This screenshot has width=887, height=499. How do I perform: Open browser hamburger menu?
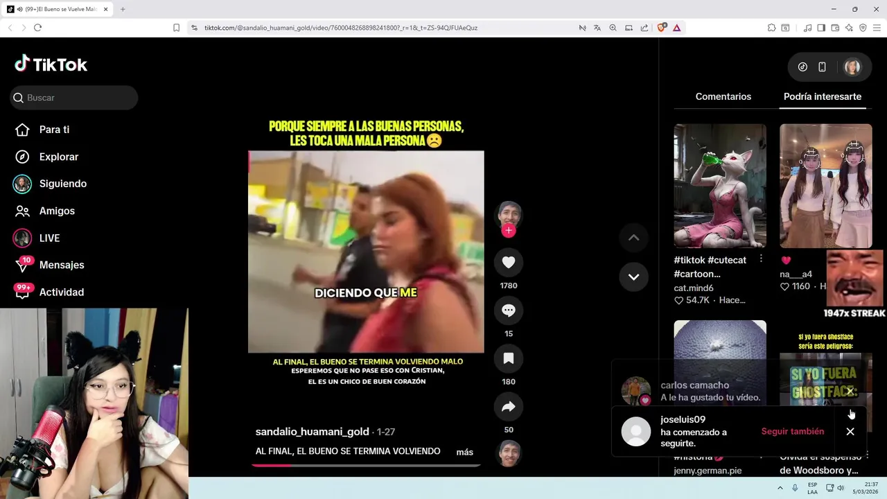pos(877,28)
